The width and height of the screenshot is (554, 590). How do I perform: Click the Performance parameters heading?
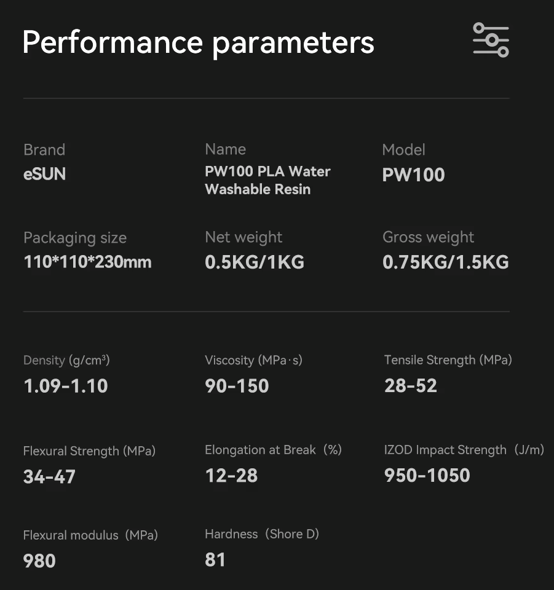point(198,42)
